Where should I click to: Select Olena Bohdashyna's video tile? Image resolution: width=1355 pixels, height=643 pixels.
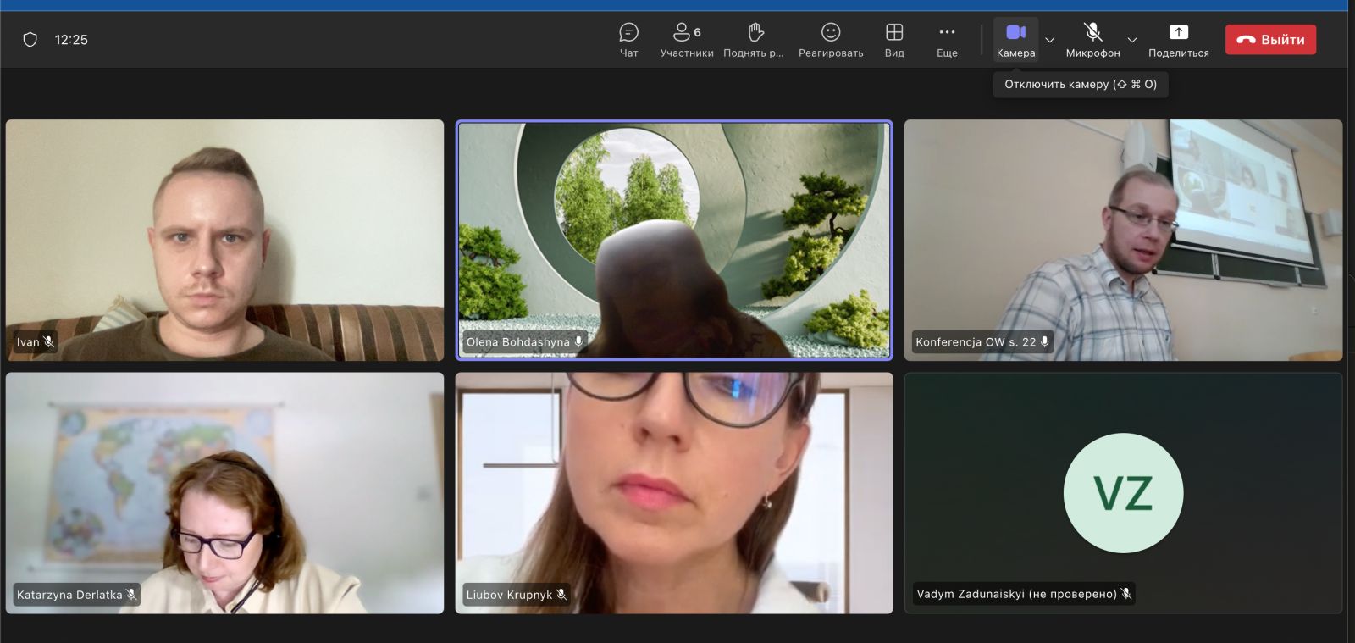pos(674,240)
